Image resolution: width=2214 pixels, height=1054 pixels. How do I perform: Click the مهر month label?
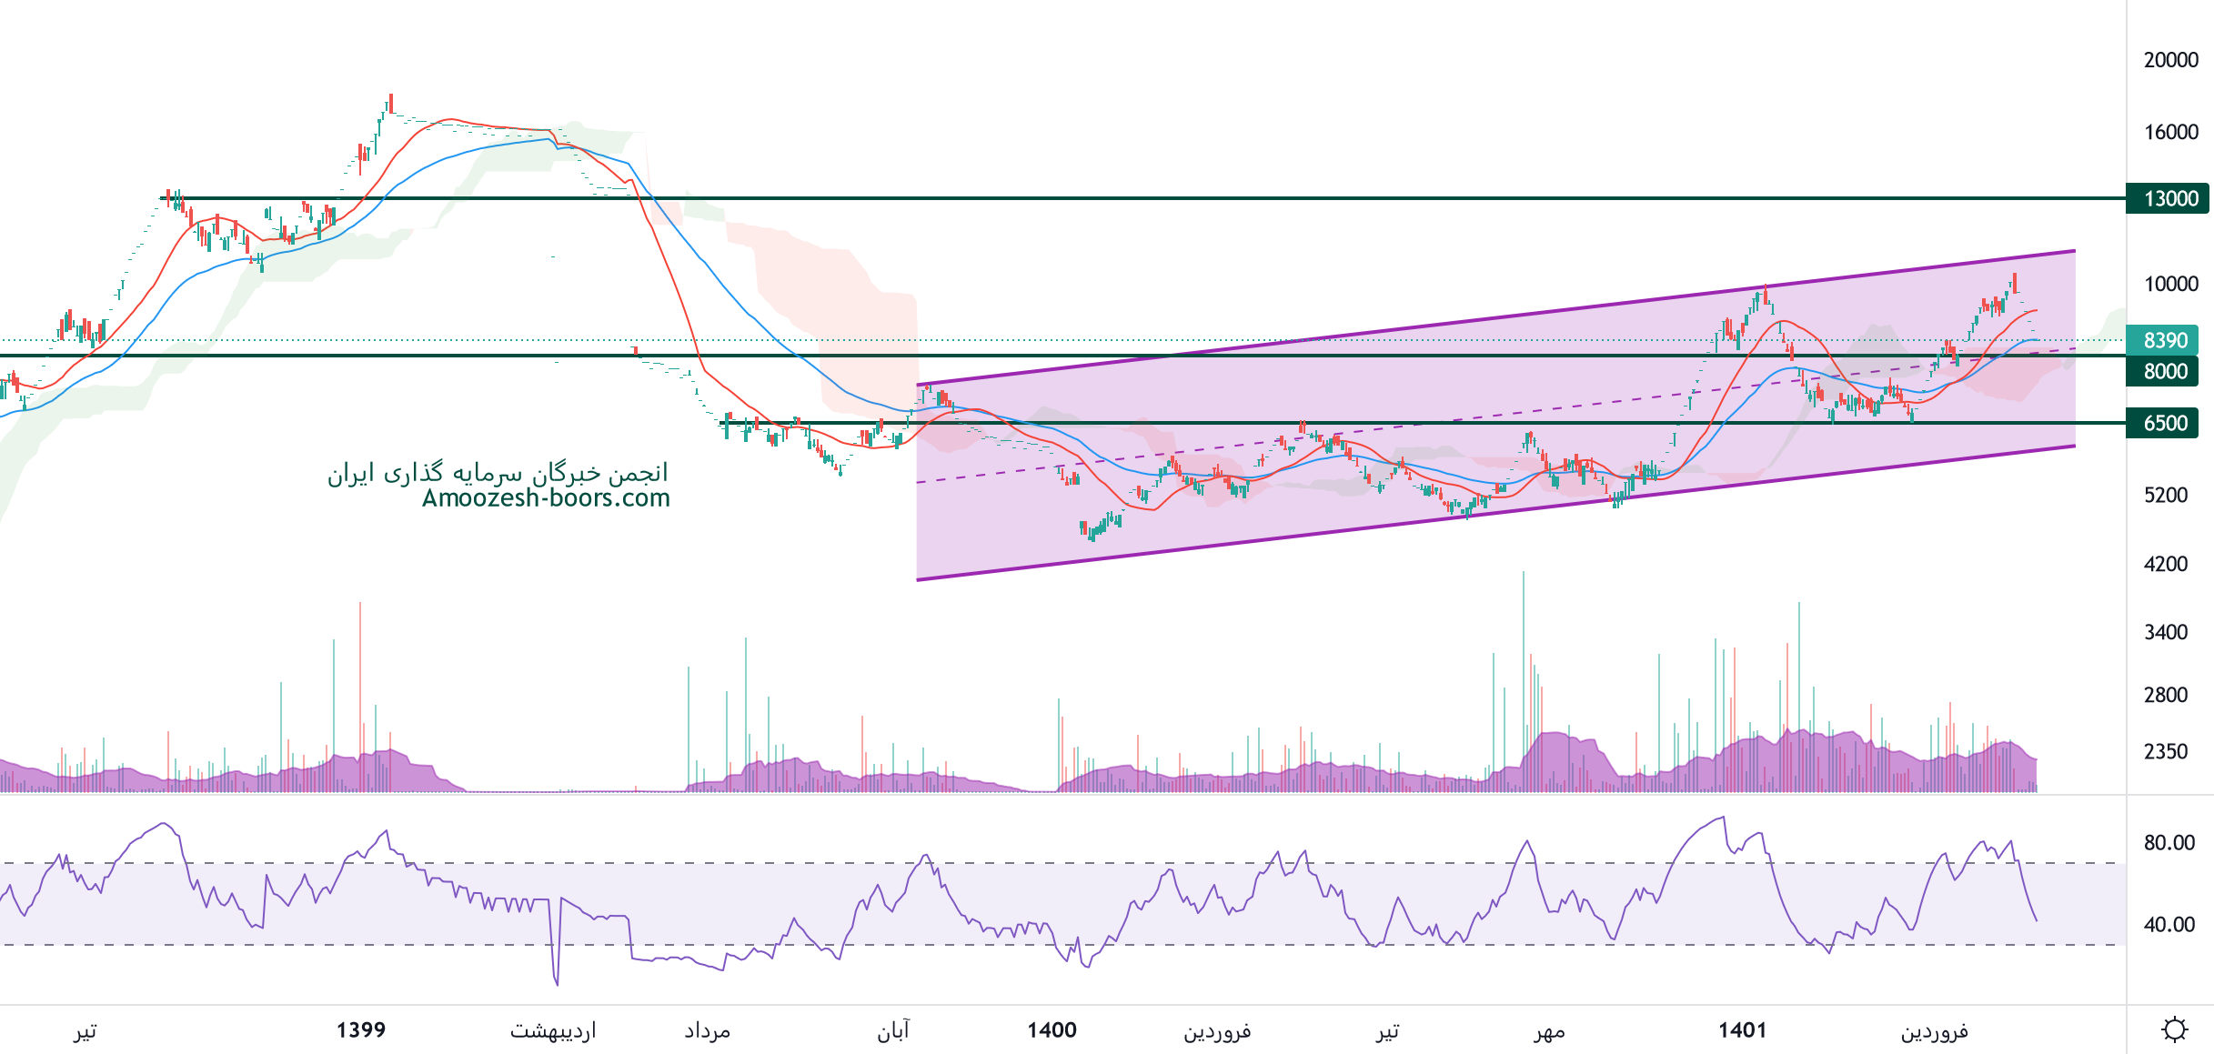(1548, 1030)
